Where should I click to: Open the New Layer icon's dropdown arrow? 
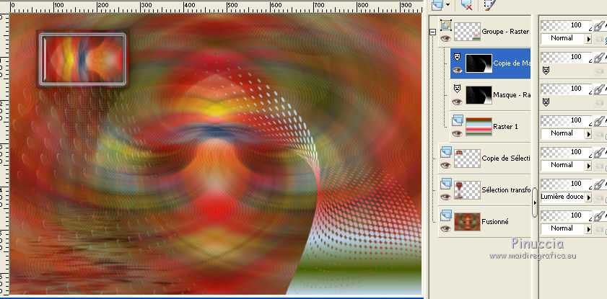[x=448, y=5]
